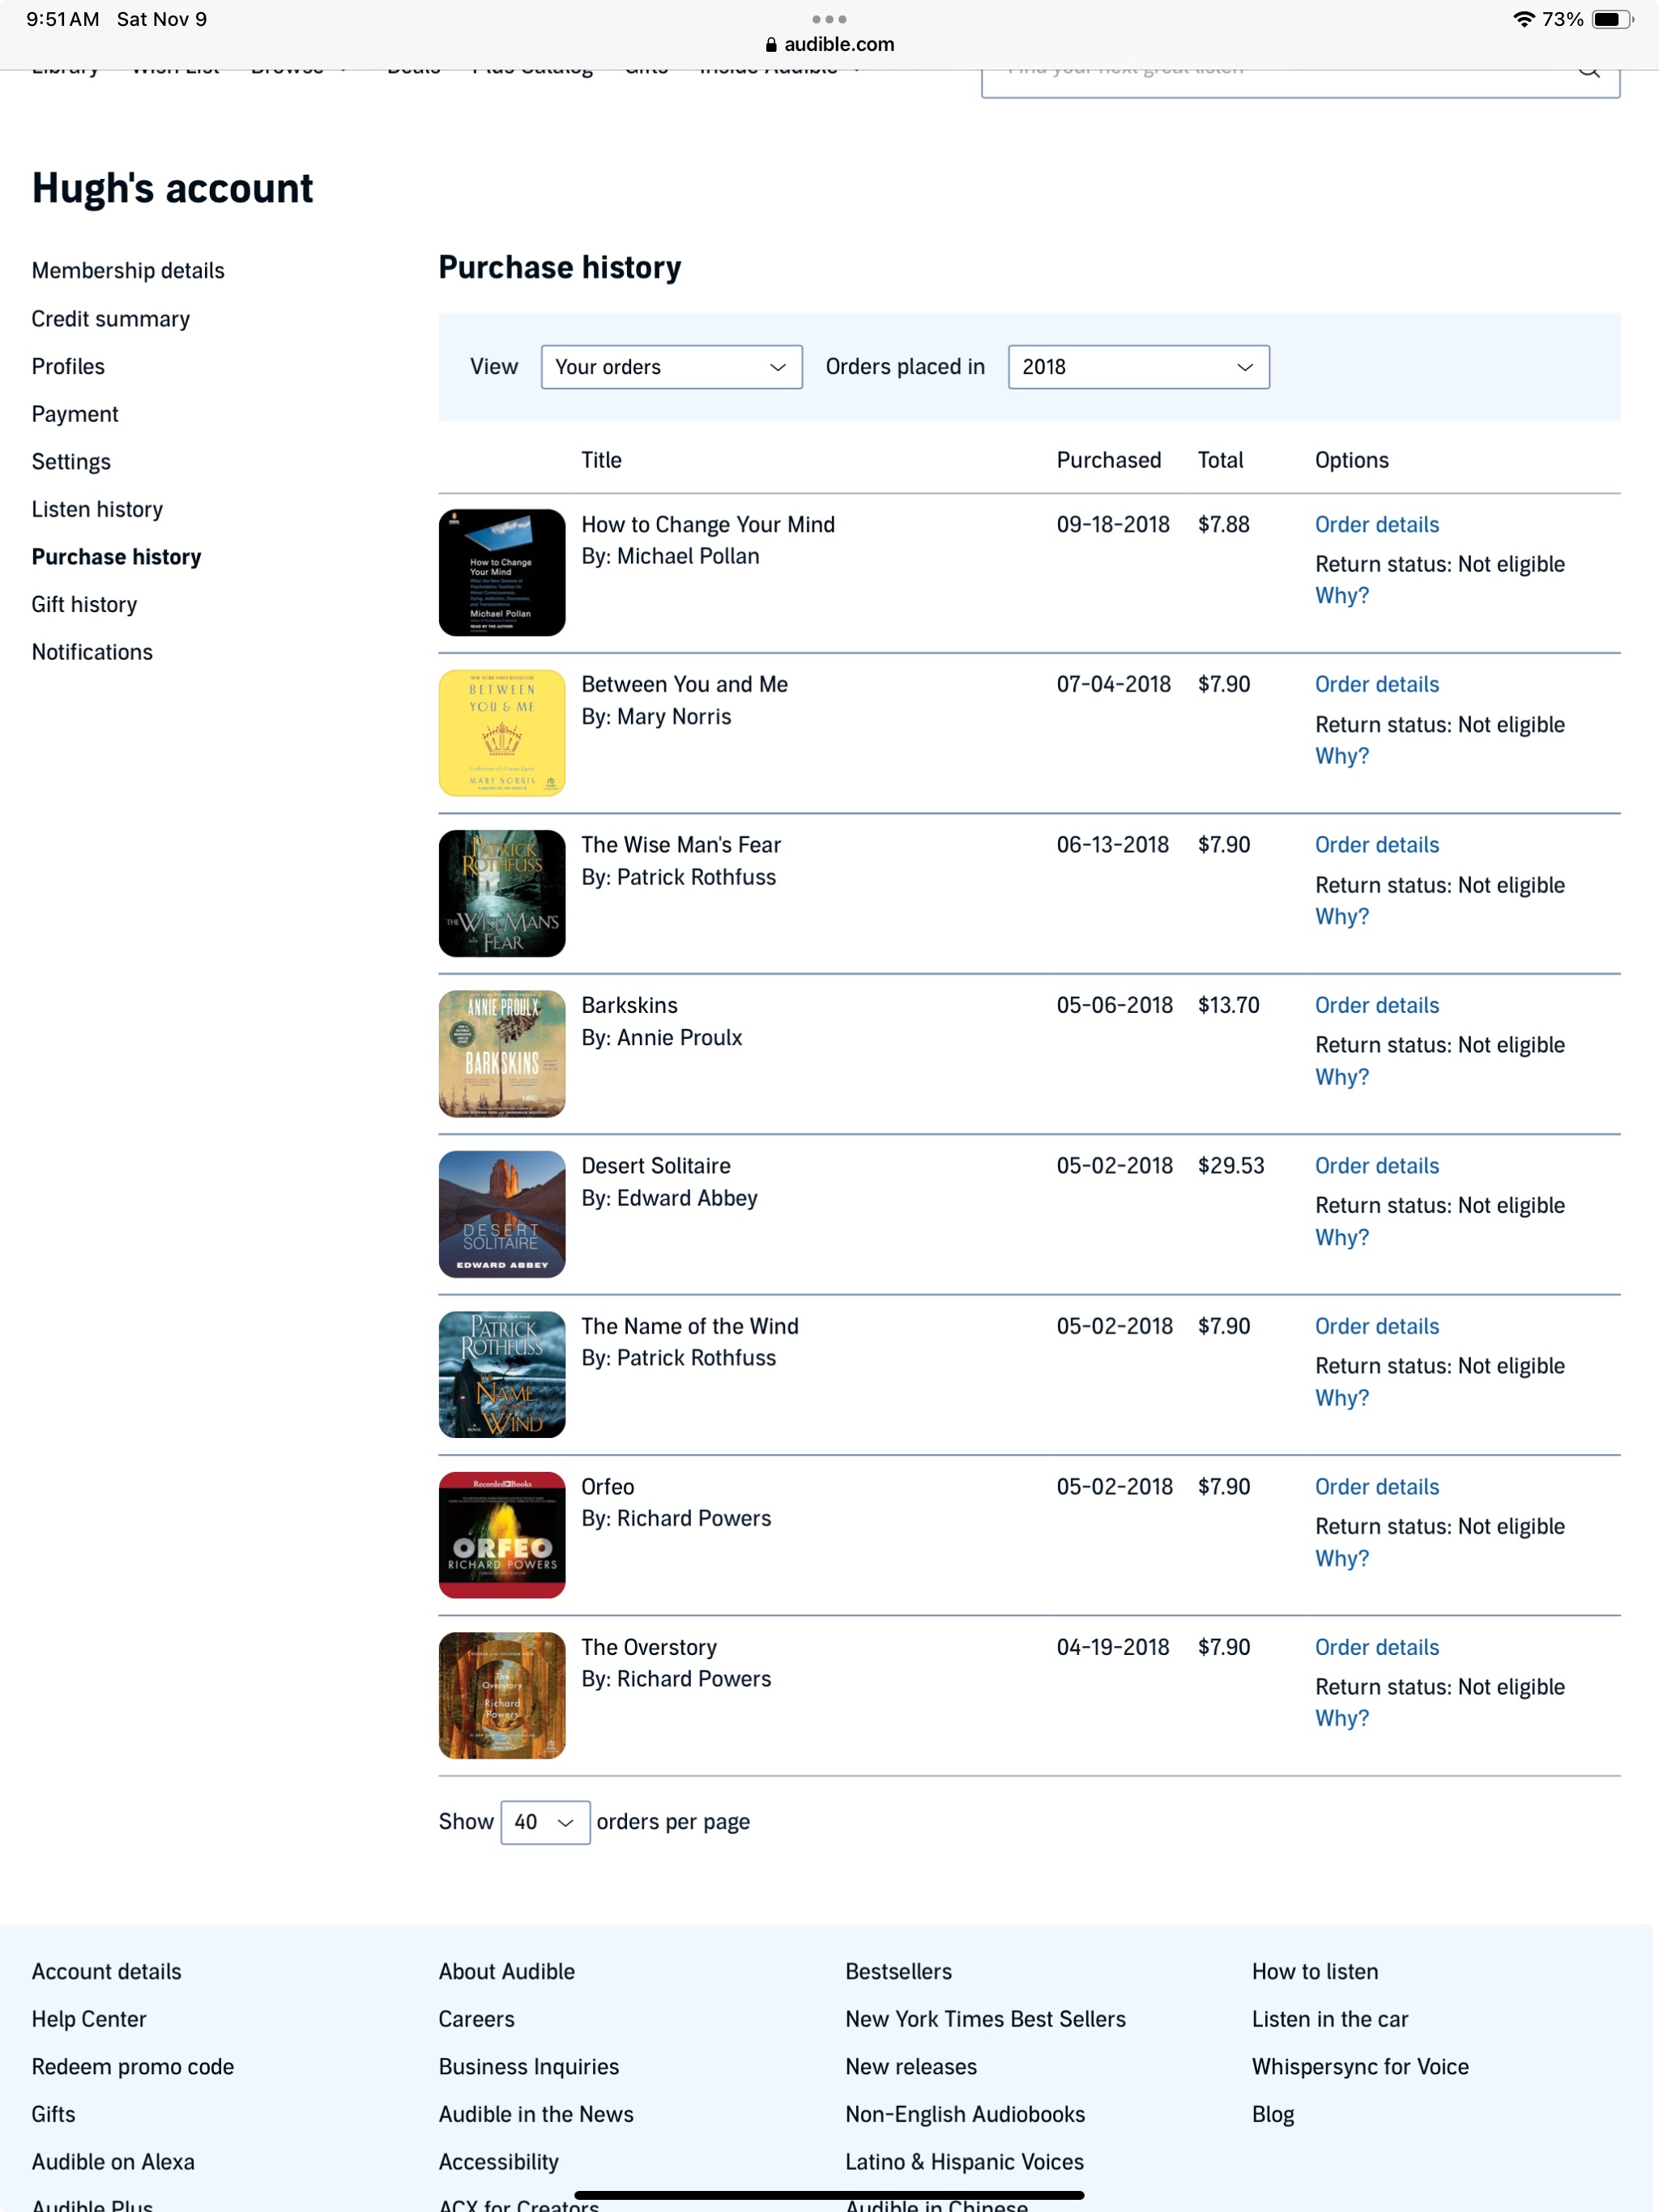Viewport: 1659px width, 2212px height.
Task: Click Why? link for The Overstory
Action: 1341,1717
